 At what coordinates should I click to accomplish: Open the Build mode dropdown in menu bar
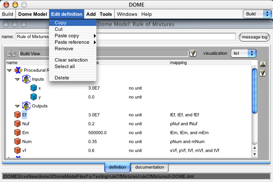click(x=257, y=14)
